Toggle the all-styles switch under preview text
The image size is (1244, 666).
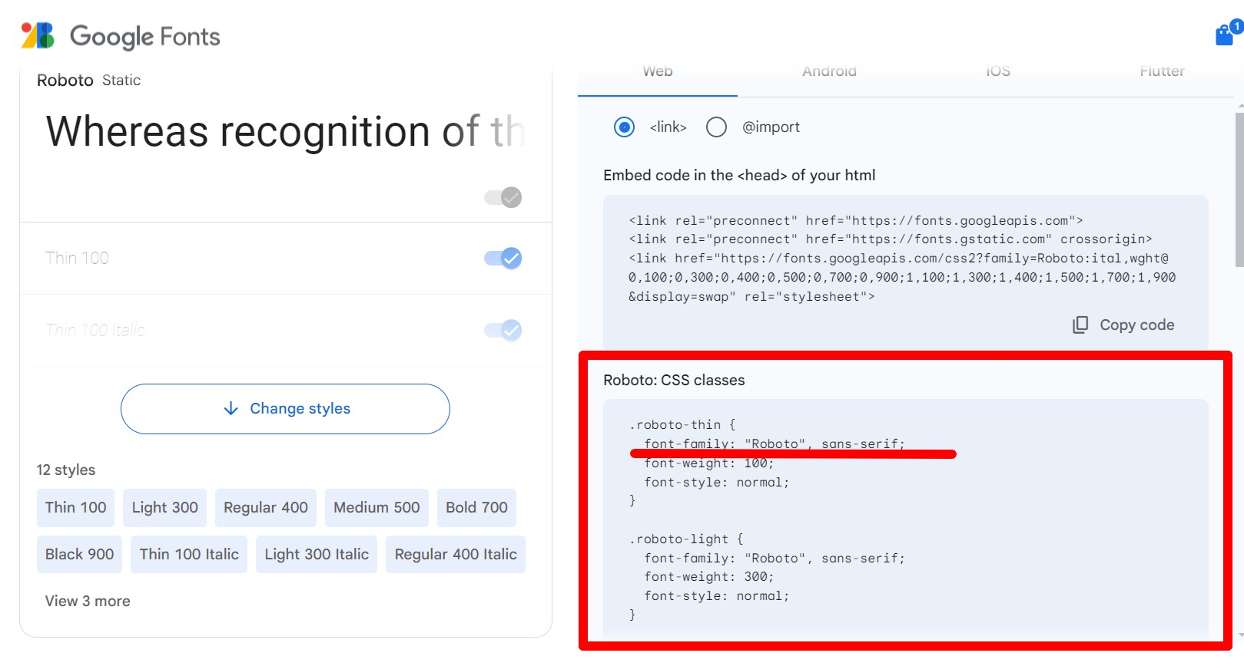pos(503,197)
